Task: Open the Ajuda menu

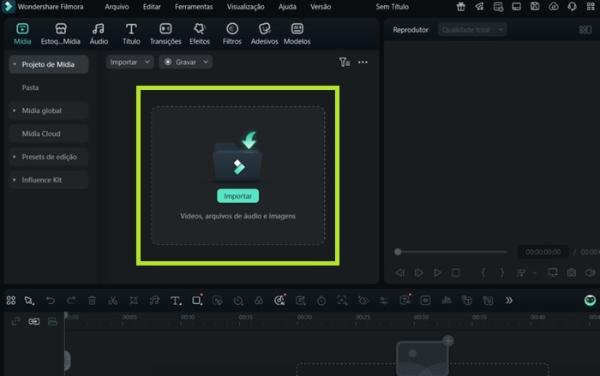Action: pos(287,7)
